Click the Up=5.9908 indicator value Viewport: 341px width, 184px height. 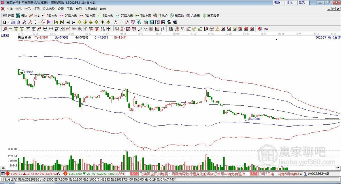[x=62, y=37]
